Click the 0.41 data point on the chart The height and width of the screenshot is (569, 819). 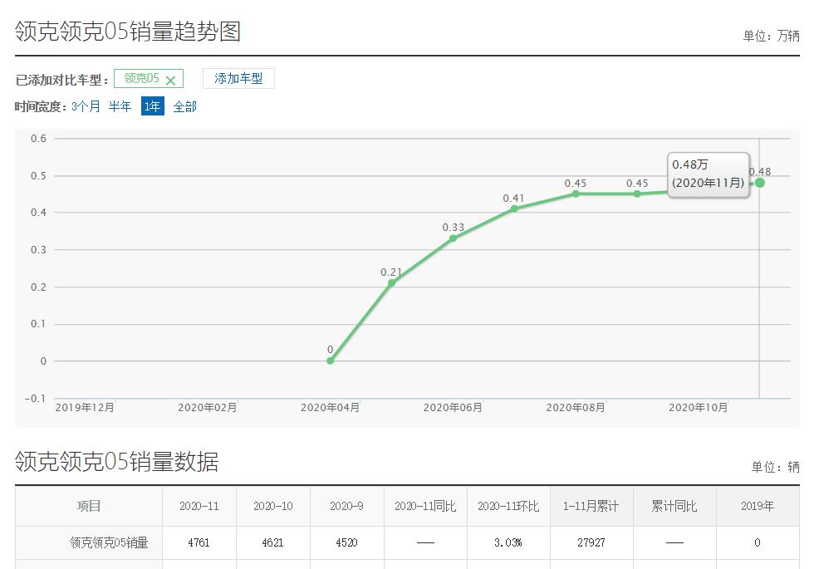point(514,208)
